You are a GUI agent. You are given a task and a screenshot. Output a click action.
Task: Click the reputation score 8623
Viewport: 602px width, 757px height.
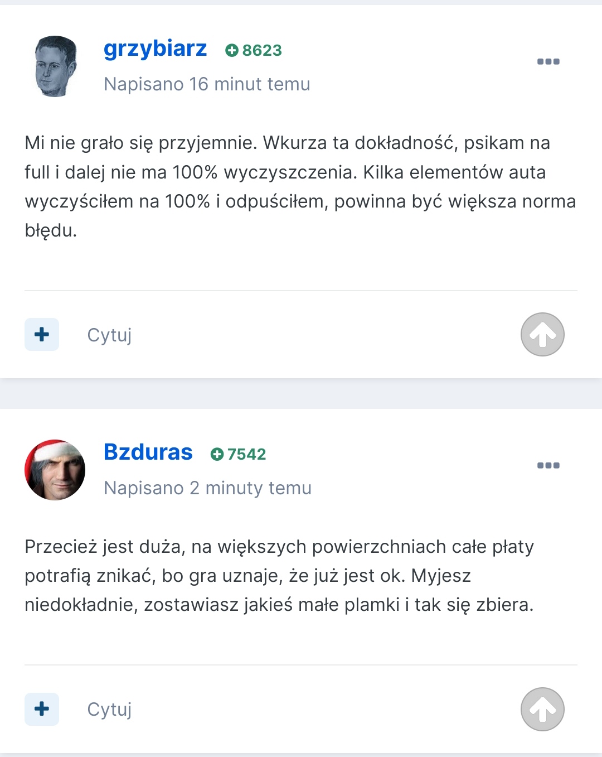click(261, 51)
